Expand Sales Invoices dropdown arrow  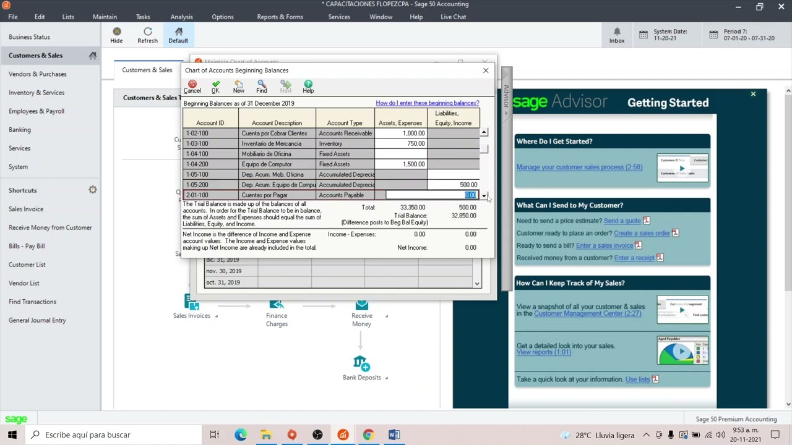click(x=216, y=316)
